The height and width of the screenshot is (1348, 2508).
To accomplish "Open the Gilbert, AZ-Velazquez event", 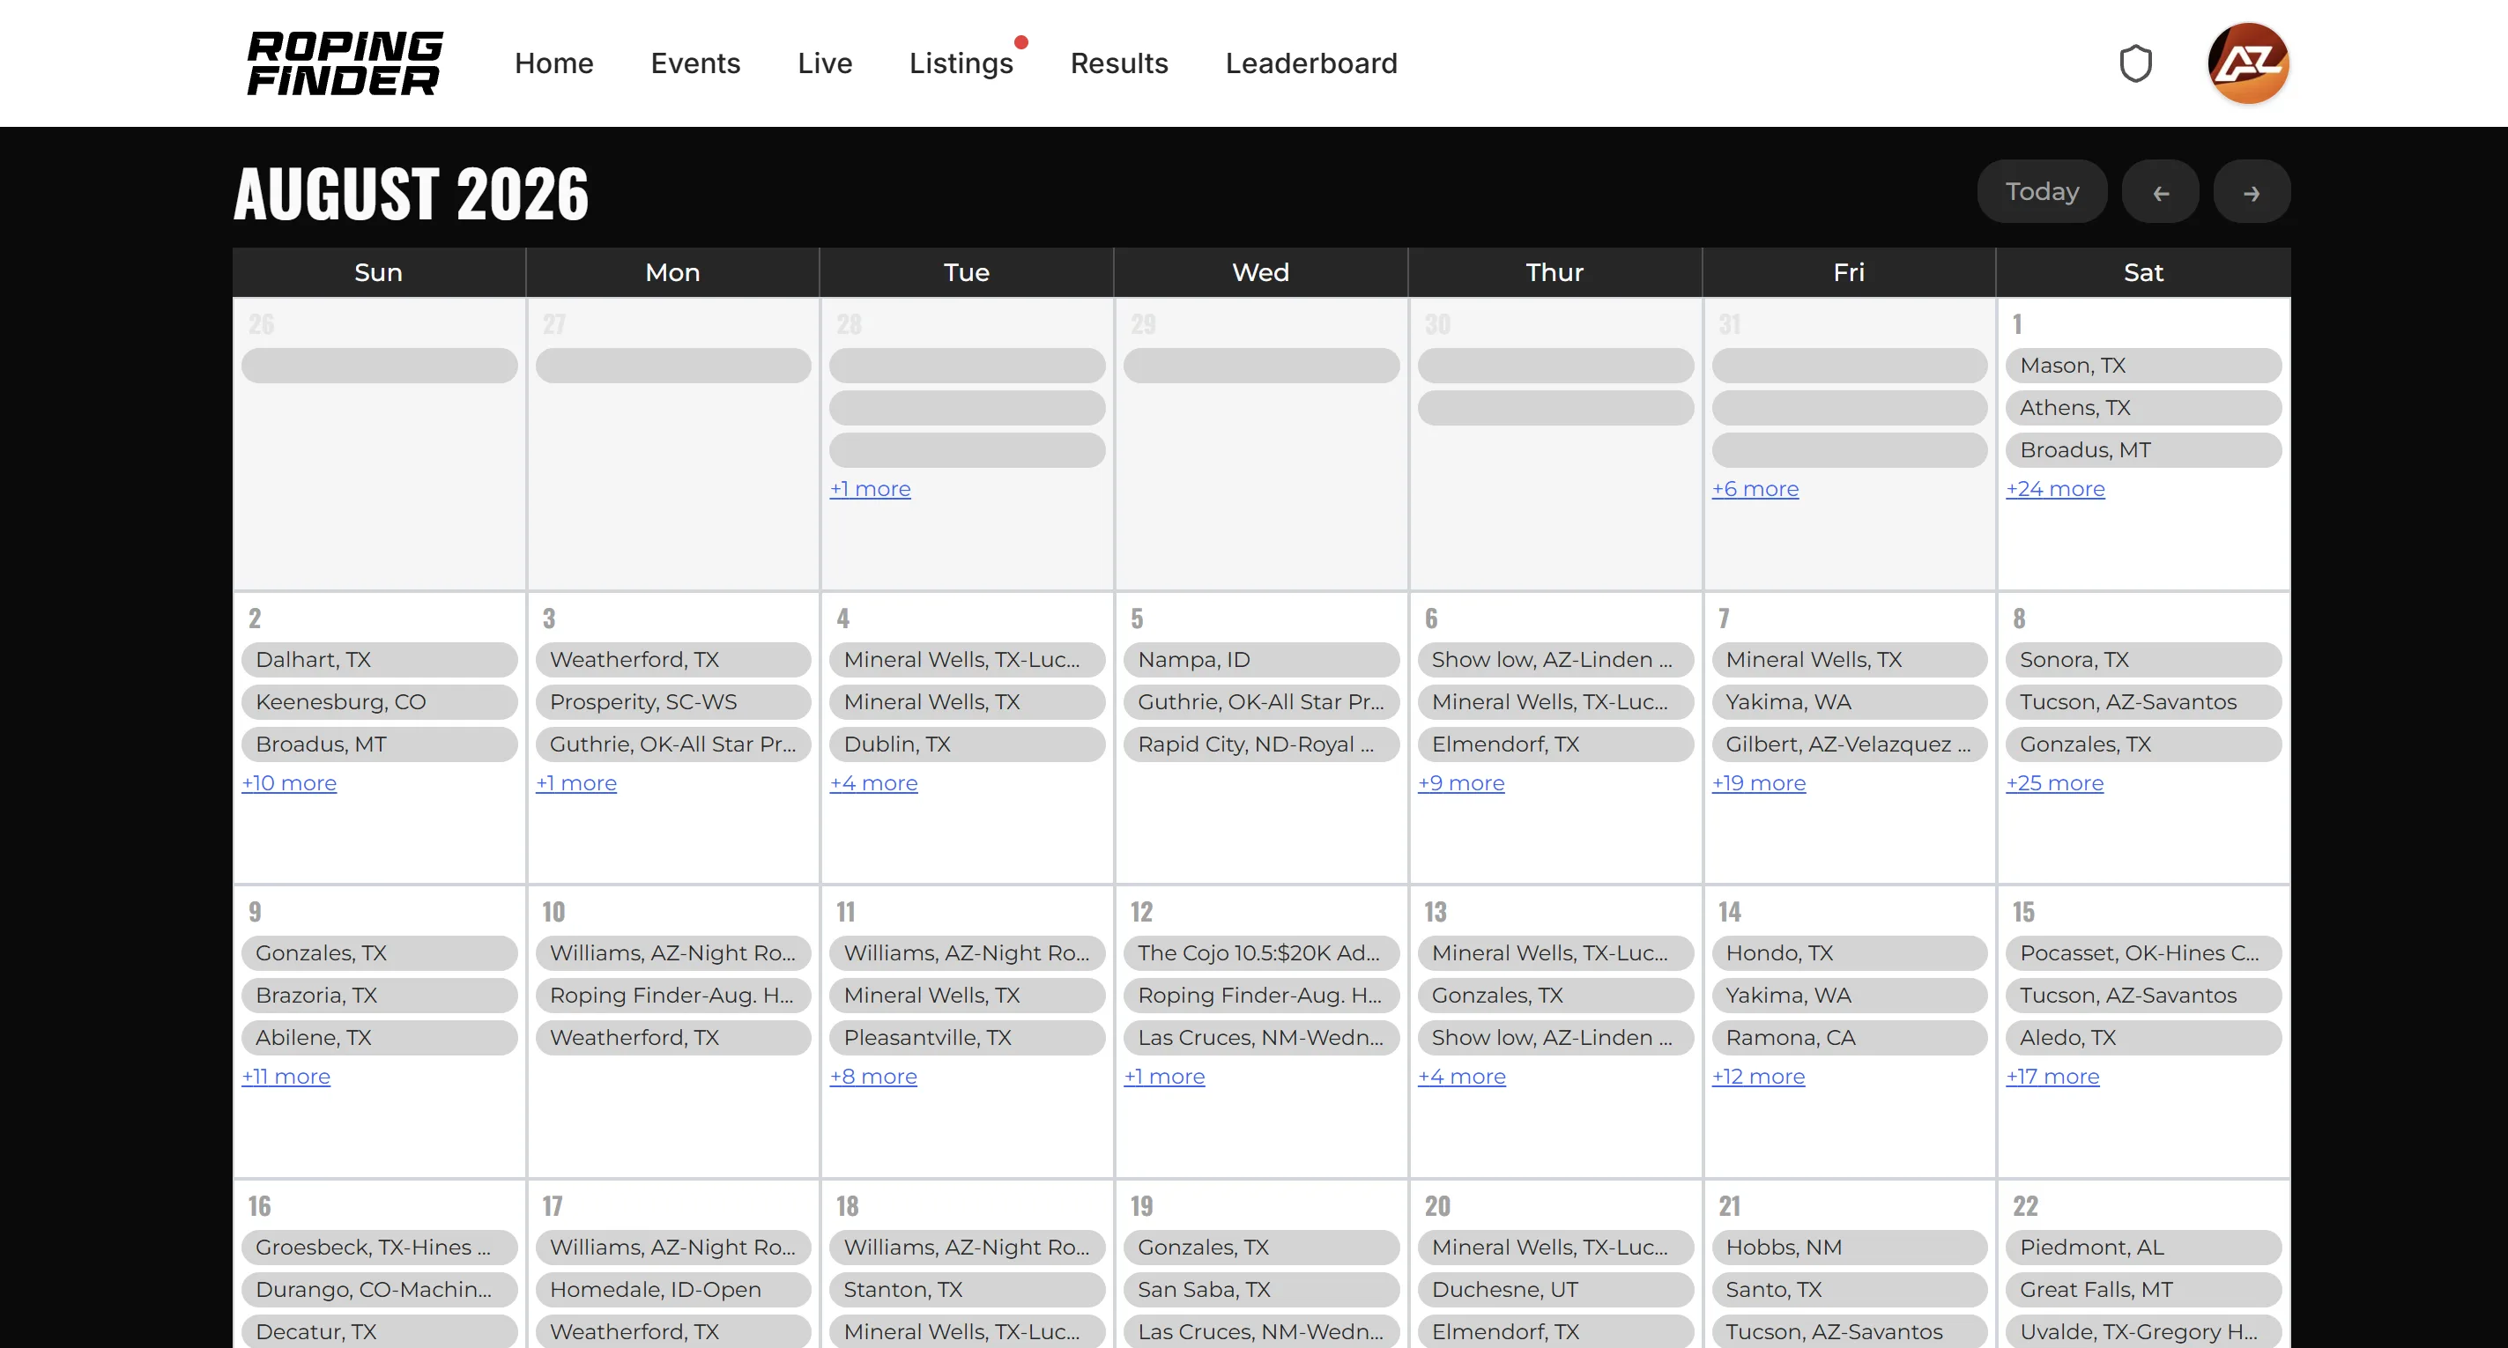I will click(1849, 744).
